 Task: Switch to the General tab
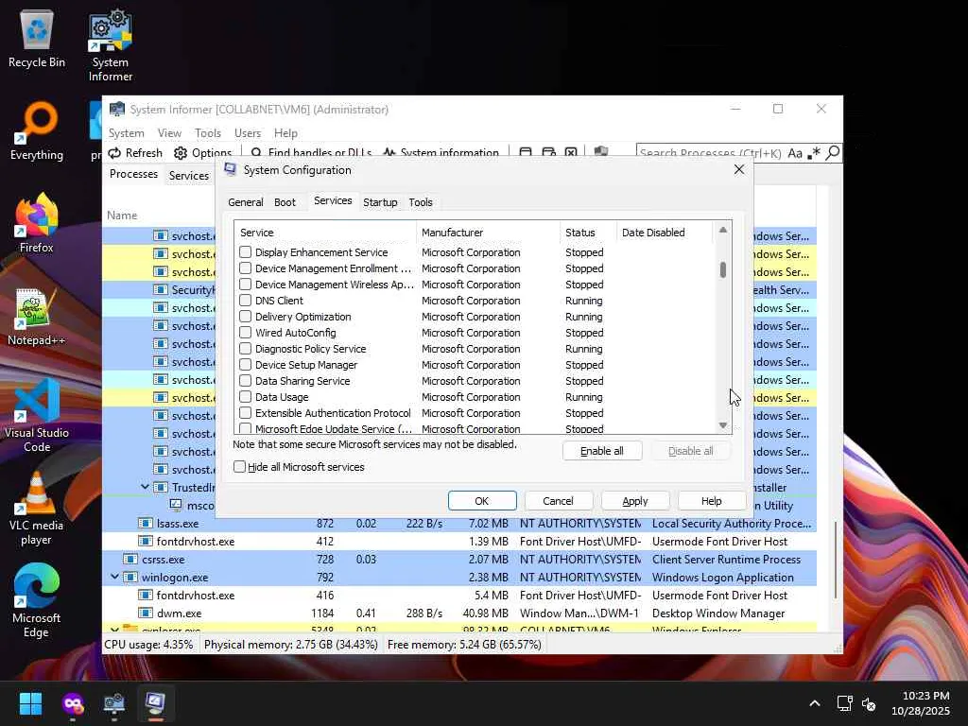pos(245,202)
